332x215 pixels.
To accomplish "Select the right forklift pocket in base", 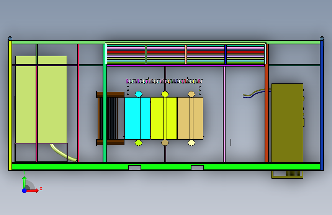I will pos(197,168).
